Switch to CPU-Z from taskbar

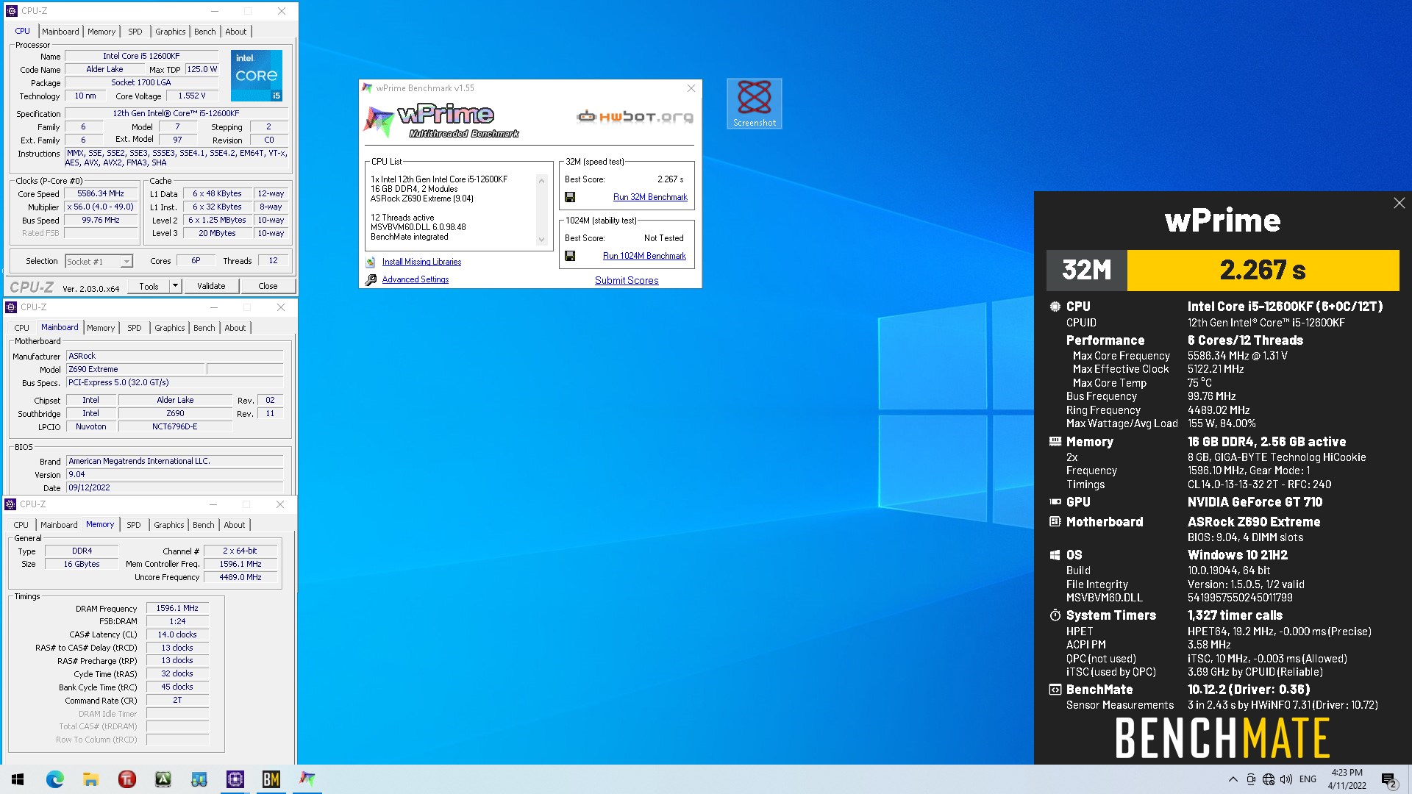235,779
